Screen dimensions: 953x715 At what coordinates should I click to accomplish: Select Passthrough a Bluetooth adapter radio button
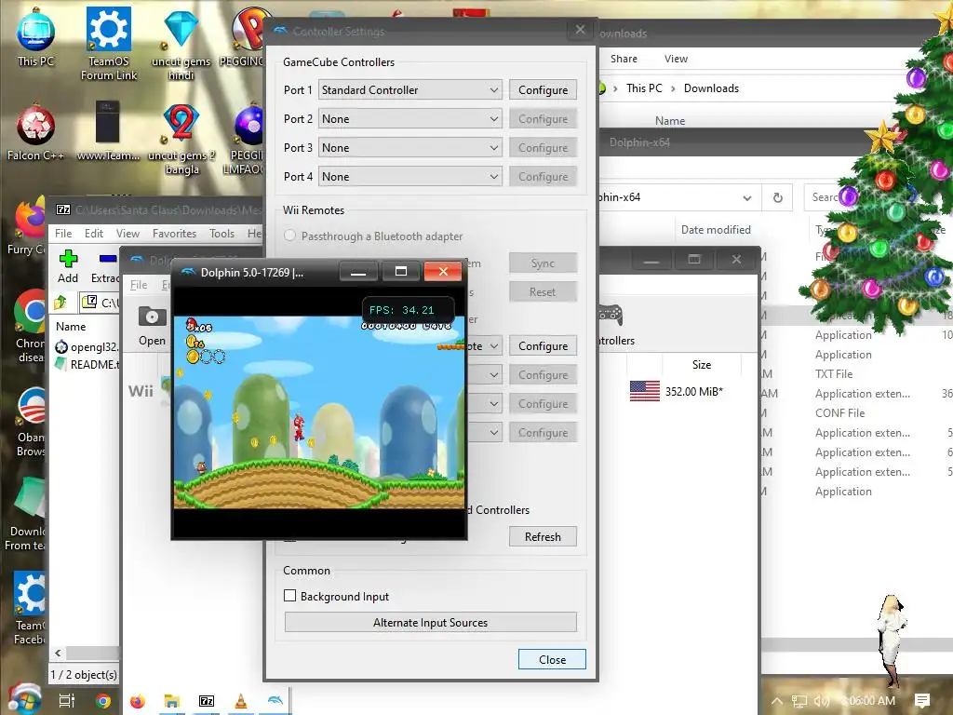(290, 236)
